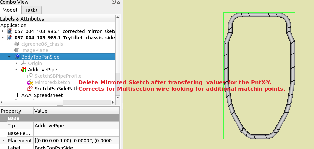Click the clgreene86_chasis object icon
Image resolution: width=314 pixels, height=149 pixels.
tap(17, 44)
